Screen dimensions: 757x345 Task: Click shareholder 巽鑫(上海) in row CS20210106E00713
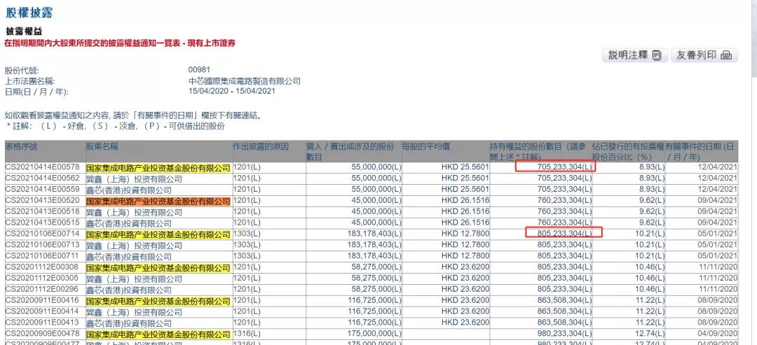click(134, 245)
